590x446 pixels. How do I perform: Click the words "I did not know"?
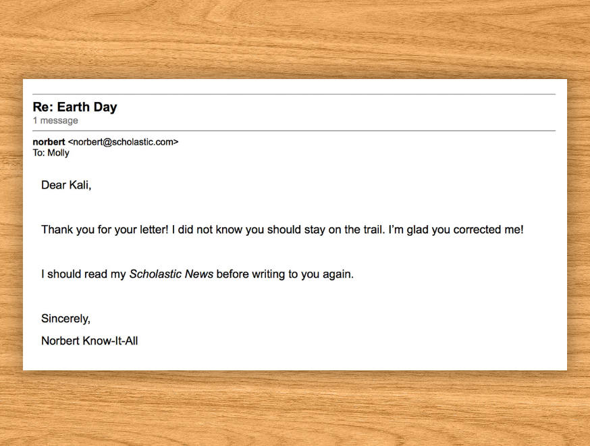207,230
